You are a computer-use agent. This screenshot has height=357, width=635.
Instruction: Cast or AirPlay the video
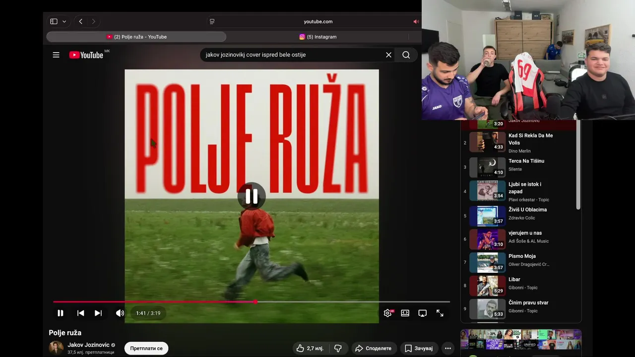pos(423,313)
